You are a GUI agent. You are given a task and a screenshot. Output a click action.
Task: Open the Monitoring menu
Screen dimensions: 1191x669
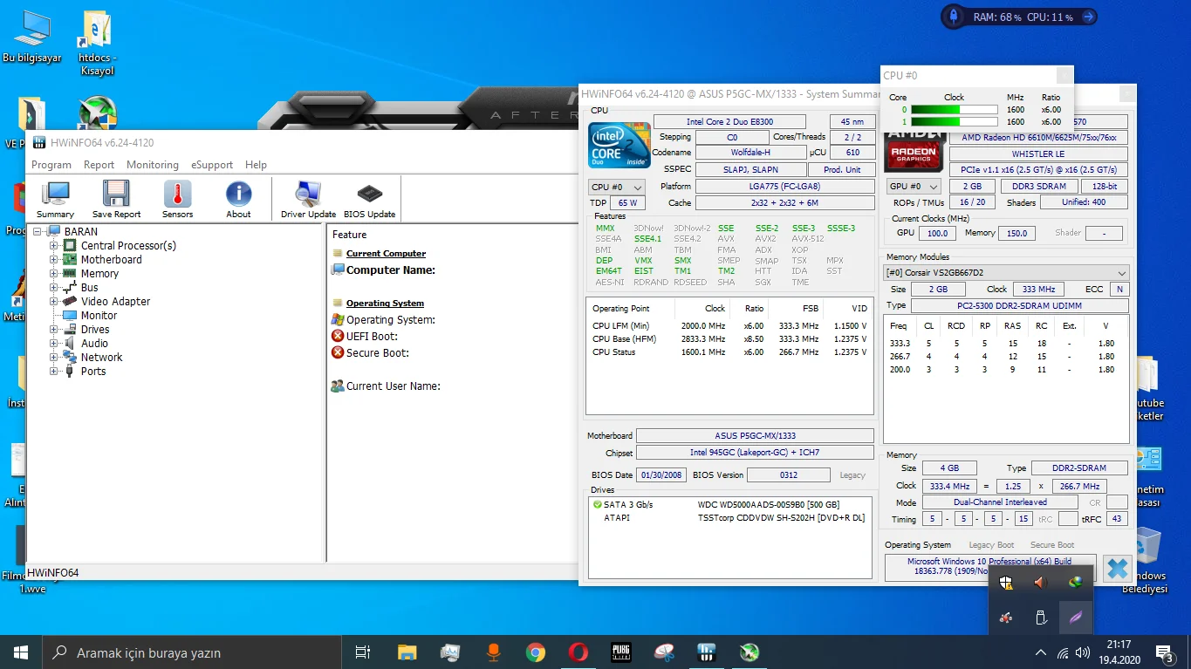pyautogui.click(x=153, y=164)
